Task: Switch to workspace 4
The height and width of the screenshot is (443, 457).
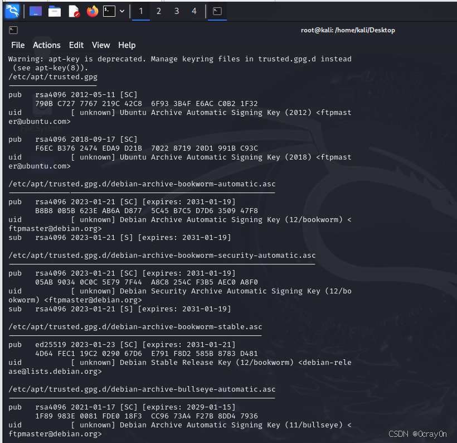Action: pyautogui.click(x=195, y=11)
